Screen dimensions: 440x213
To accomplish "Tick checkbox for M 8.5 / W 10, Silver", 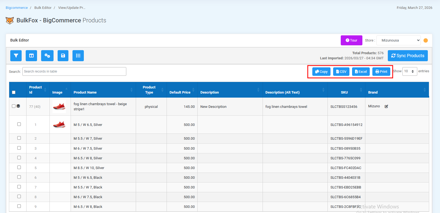I will click(x=19, y=167).
